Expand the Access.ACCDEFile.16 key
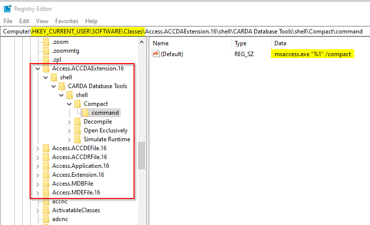 point(38,149)
